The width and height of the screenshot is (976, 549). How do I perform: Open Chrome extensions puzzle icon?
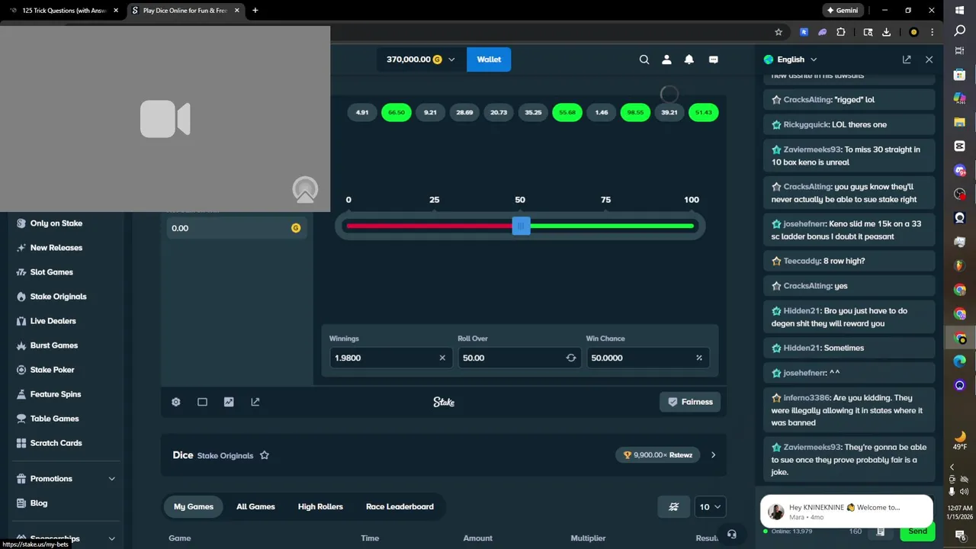pos(841,32)
